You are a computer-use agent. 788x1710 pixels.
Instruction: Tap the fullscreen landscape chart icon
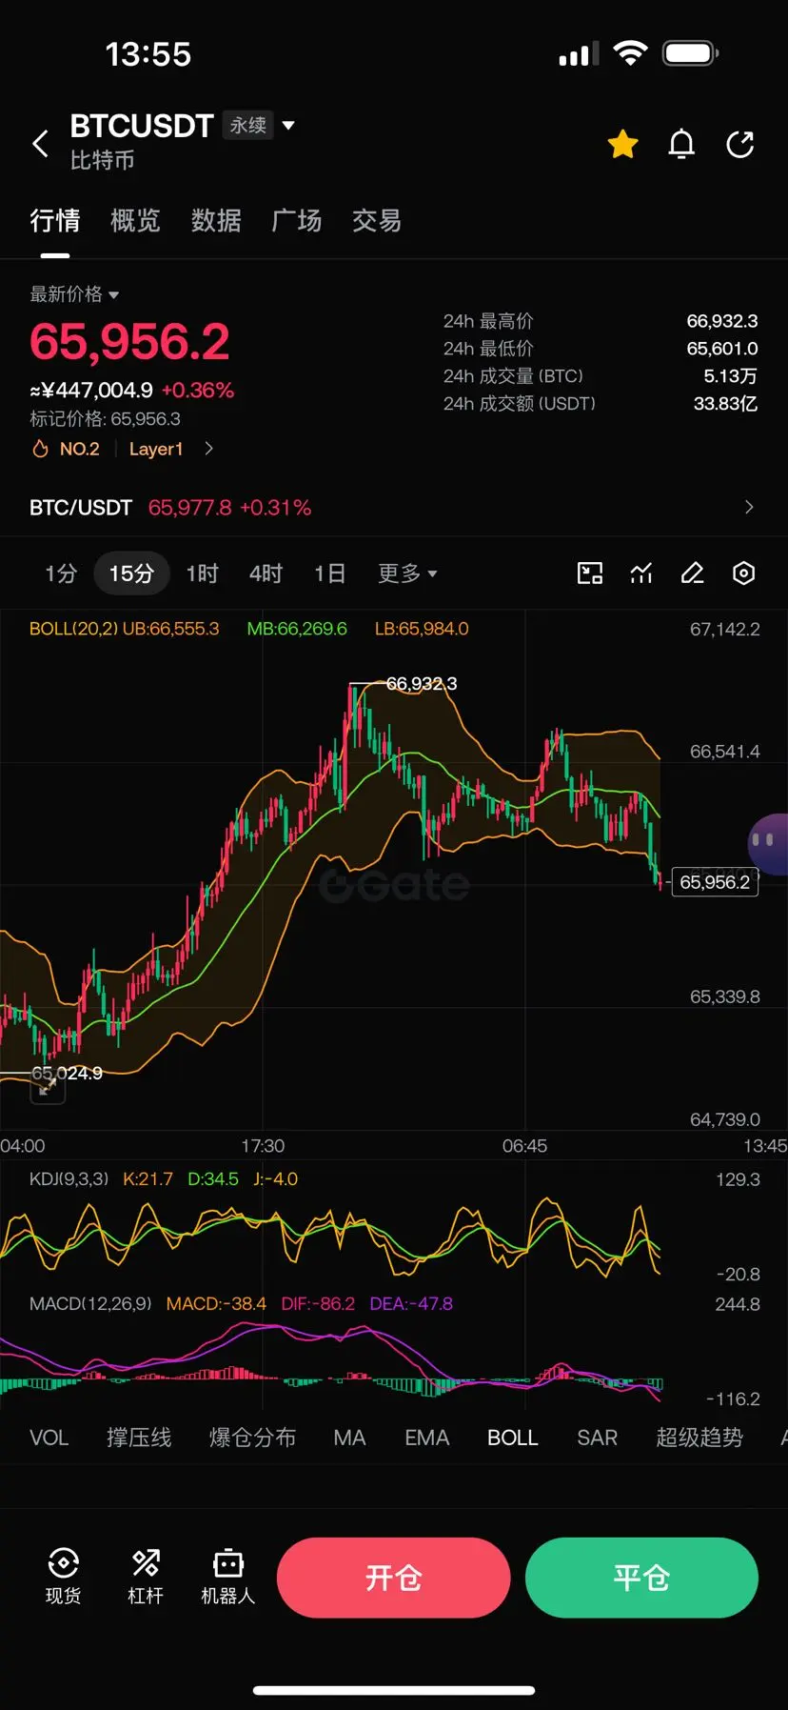(x=590, y=573)
